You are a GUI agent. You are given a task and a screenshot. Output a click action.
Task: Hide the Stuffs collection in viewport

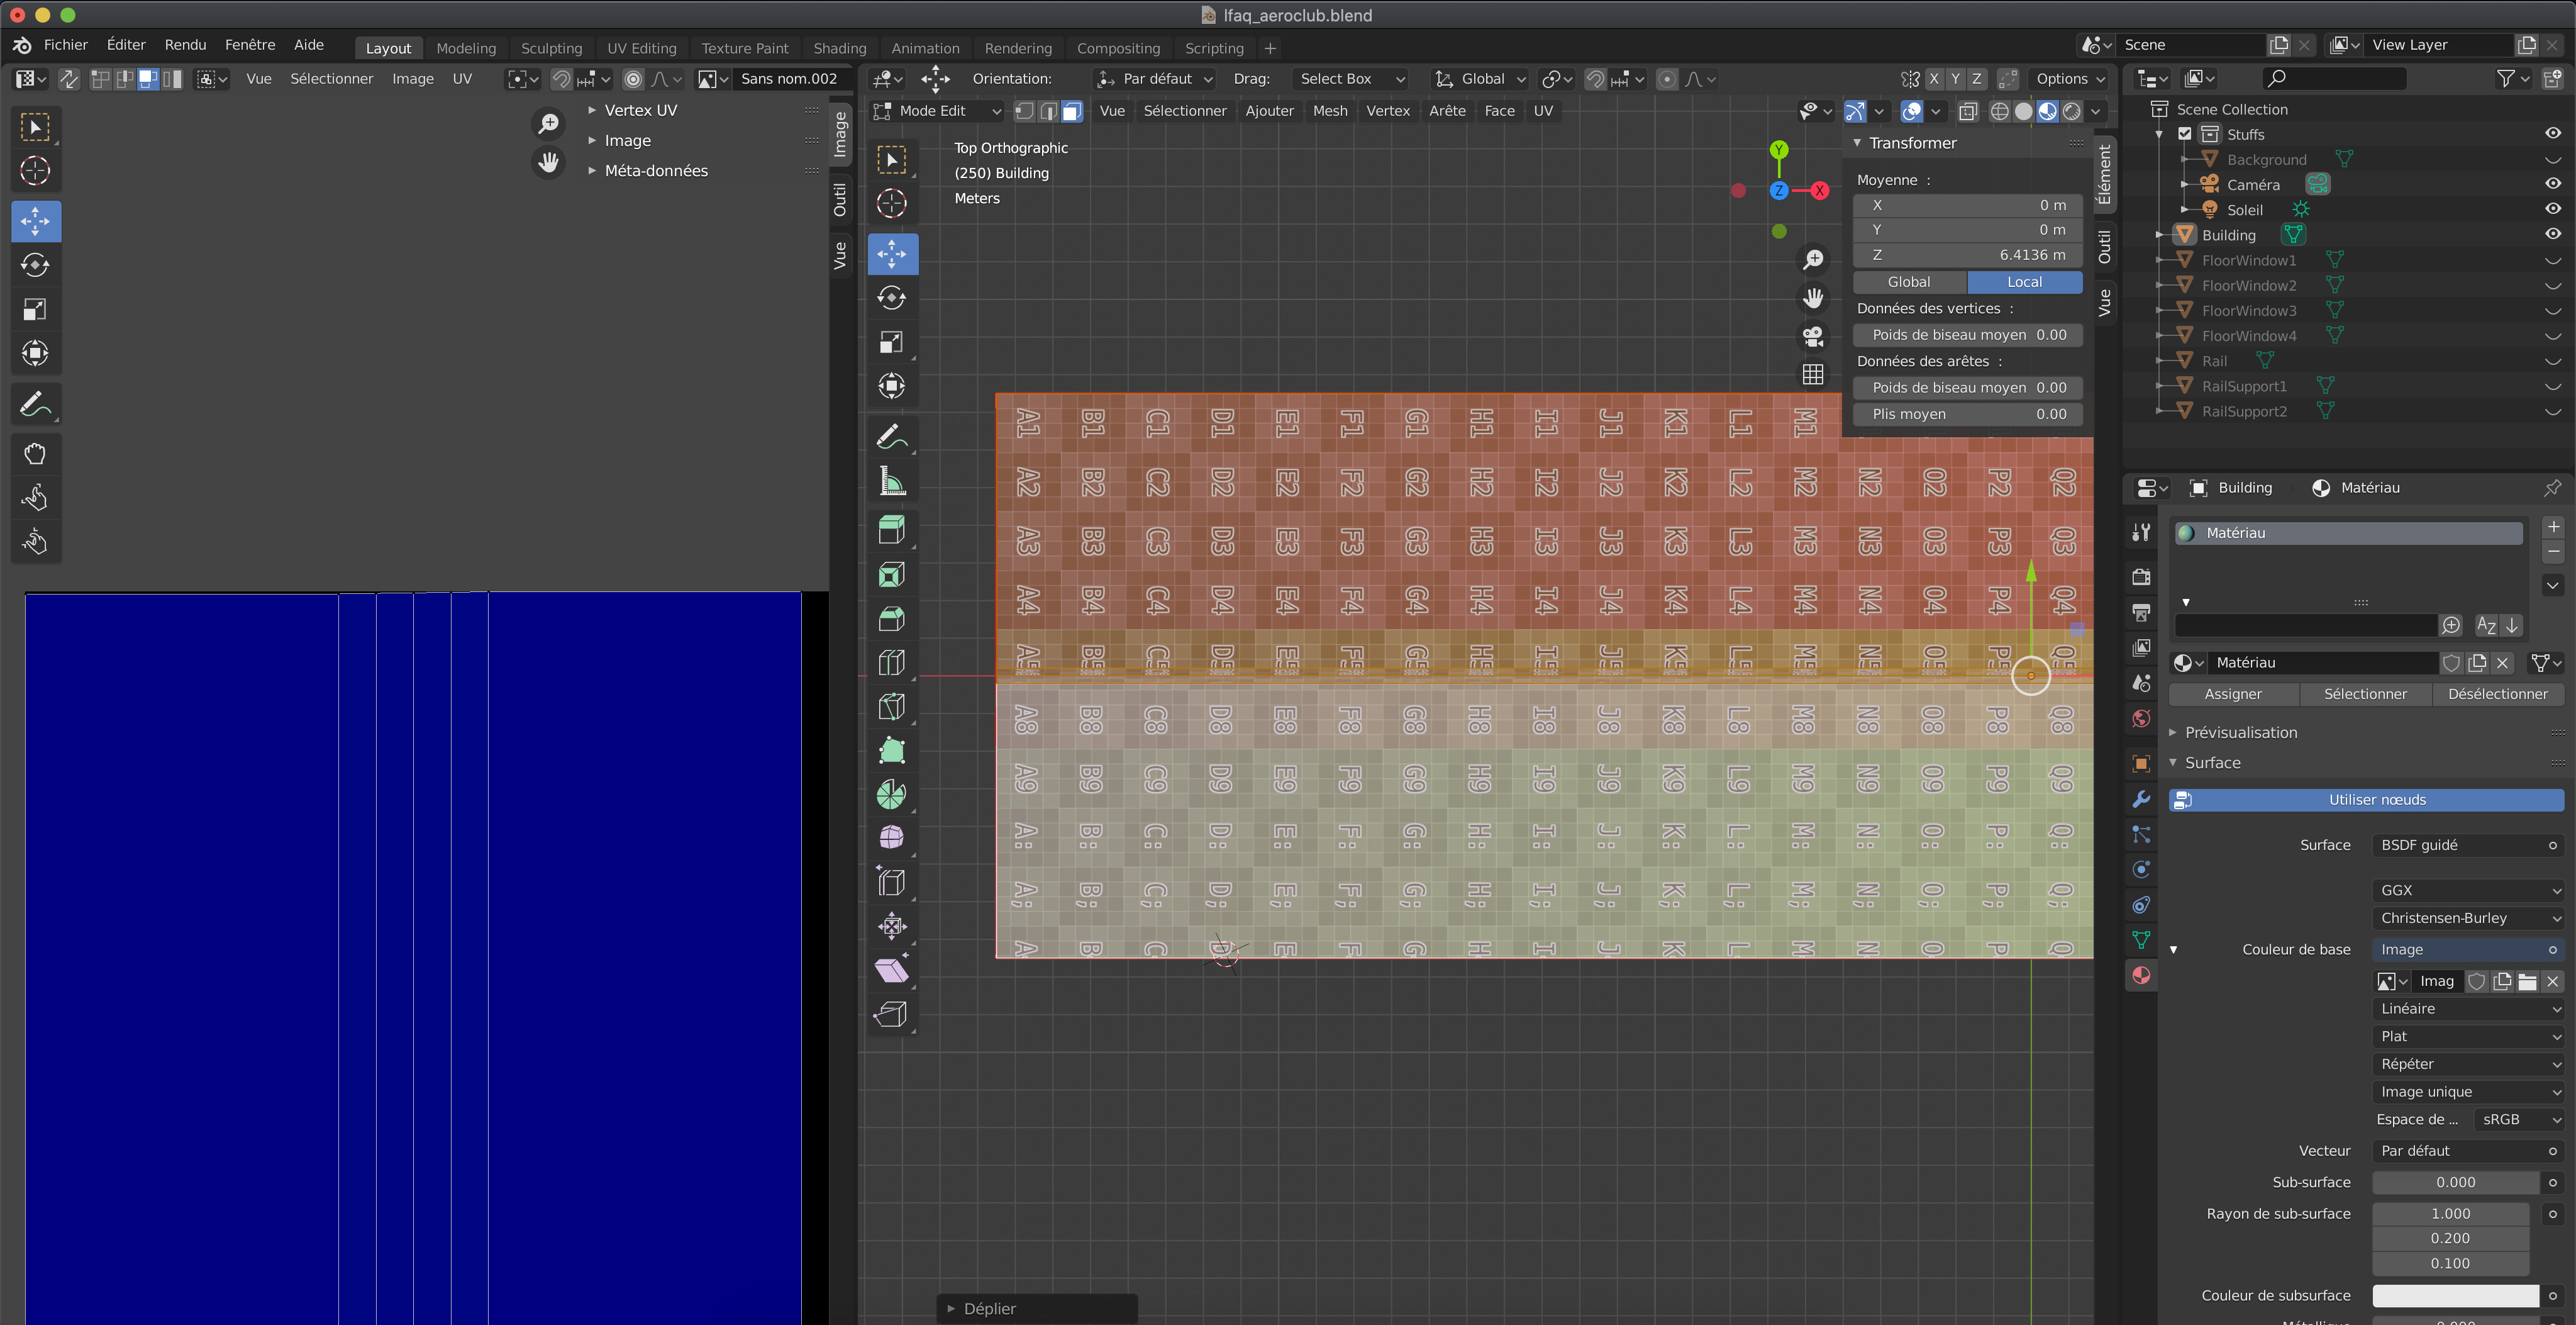pos(2553,133)
